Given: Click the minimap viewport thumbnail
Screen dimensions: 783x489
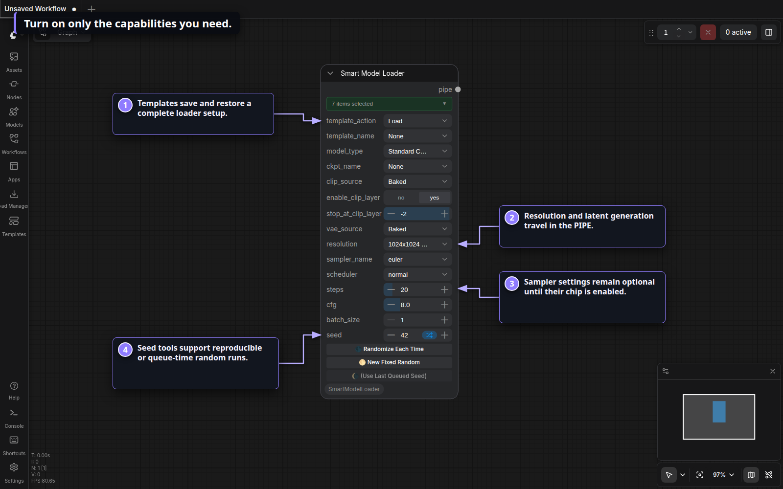Looking at the screenshot, I should click(719, 417).
